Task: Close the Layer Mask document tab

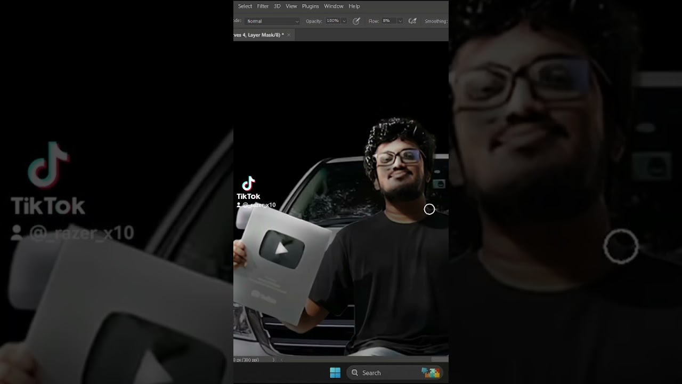Action: tap(289, 35)
